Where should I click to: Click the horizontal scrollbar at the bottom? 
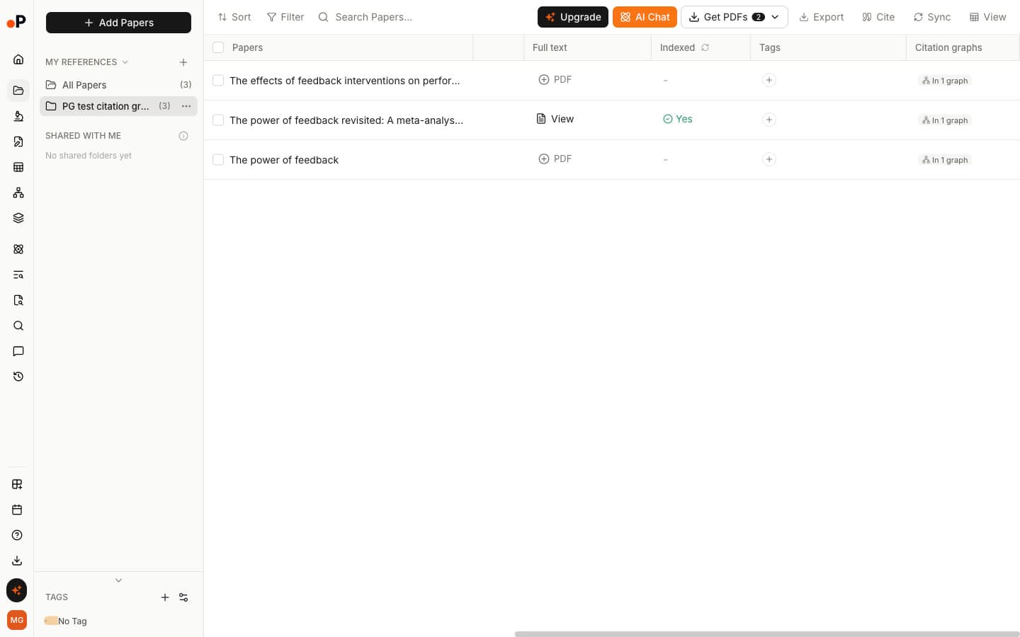tap(766, 634)
